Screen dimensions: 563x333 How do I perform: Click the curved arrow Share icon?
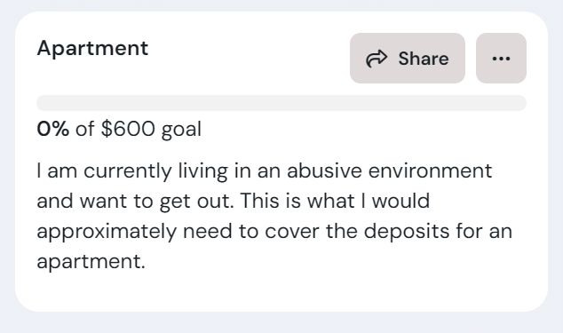(377, 59)
